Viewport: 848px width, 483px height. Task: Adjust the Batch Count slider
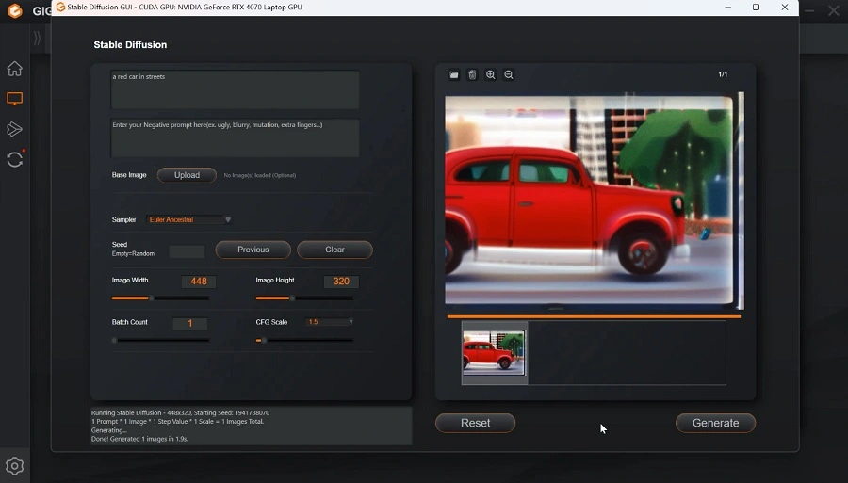coord(160,341)
